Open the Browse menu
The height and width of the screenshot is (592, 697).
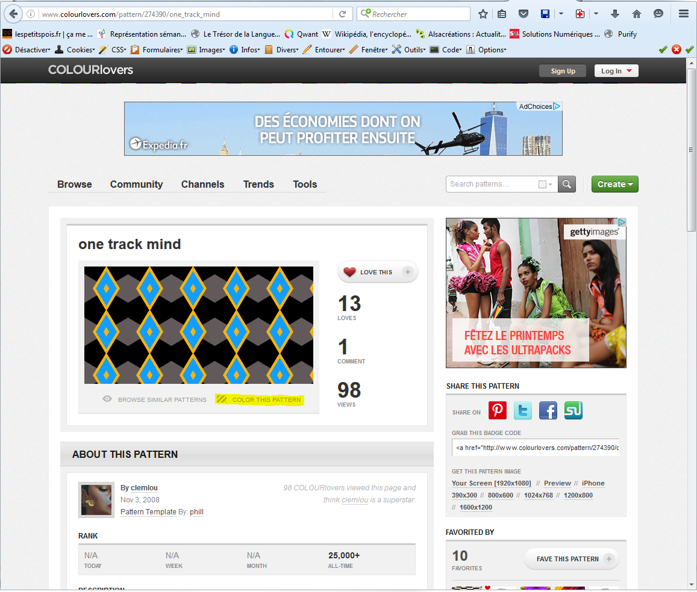pyautogui.click(x=75, y=184)
